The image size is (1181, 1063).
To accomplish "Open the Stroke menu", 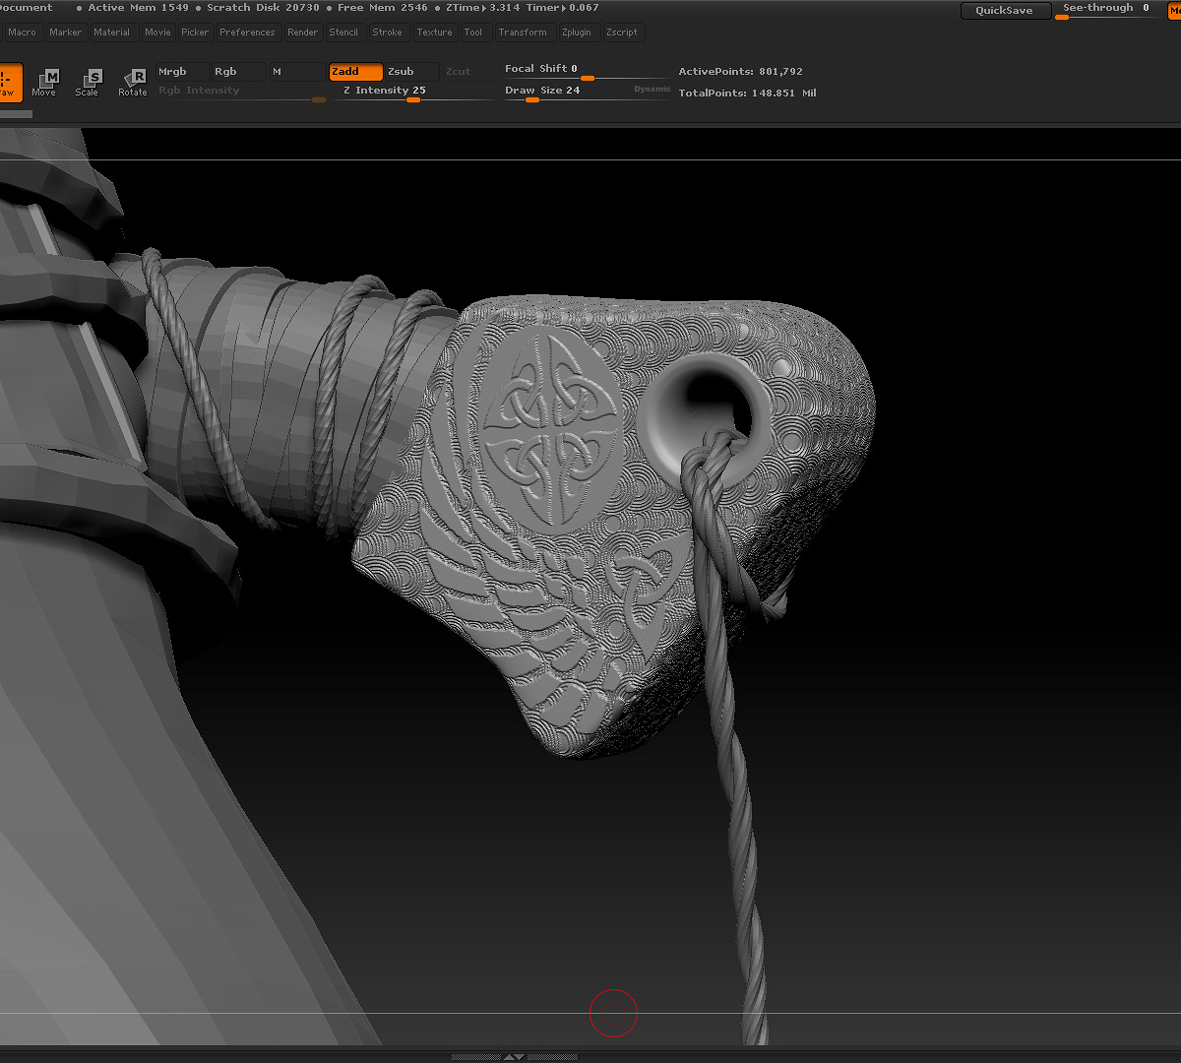I will (x=388, y=32).
